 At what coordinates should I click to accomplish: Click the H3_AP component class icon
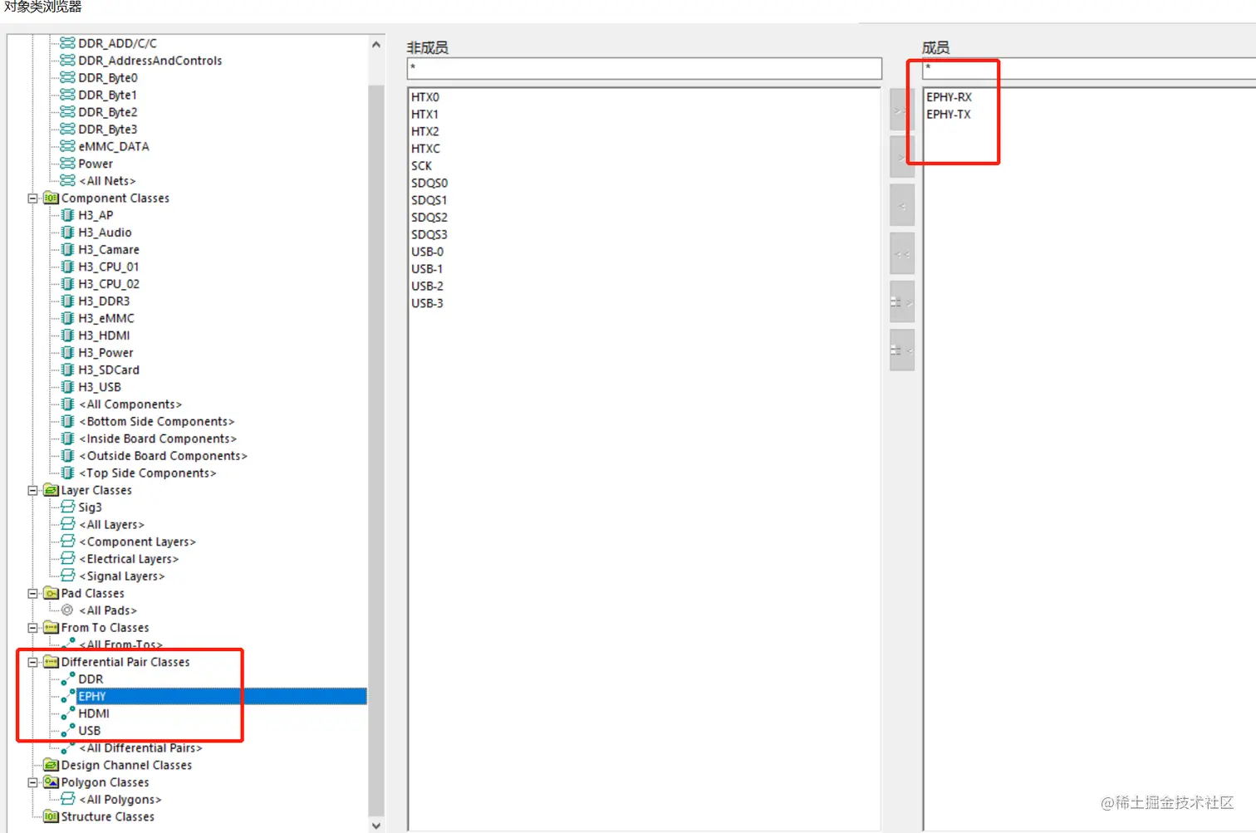point(68,215)
